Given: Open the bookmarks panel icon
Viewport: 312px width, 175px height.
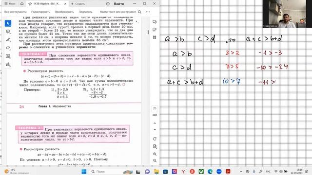Looking at the screenshot, I should pos(155,30).
